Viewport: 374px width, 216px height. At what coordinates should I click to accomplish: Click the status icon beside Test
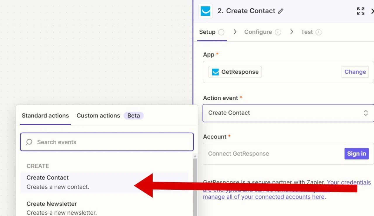pos(319,32)
